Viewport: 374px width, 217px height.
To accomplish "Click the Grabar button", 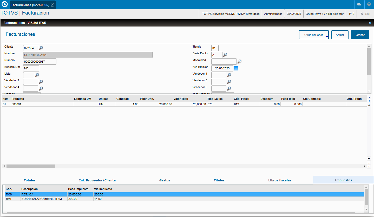I will (360, 35).
